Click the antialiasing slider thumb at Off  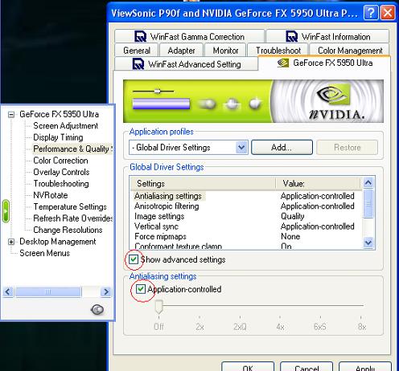(159, 307)
